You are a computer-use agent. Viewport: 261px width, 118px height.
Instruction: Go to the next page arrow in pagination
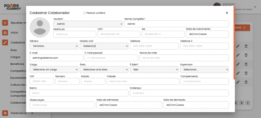click(x=248, y=103)
